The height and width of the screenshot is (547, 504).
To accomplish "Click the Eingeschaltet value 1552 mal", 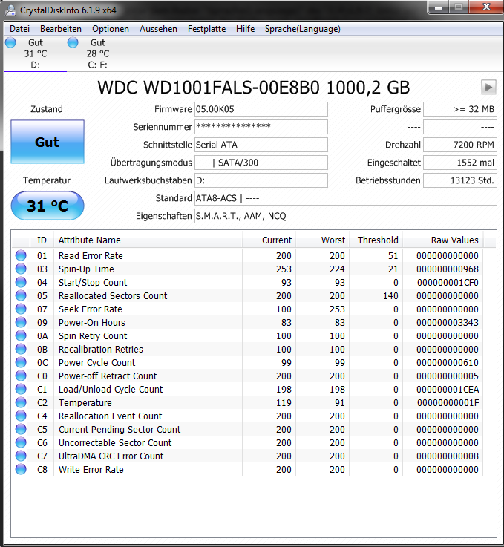I will click(x=460, y=163).
